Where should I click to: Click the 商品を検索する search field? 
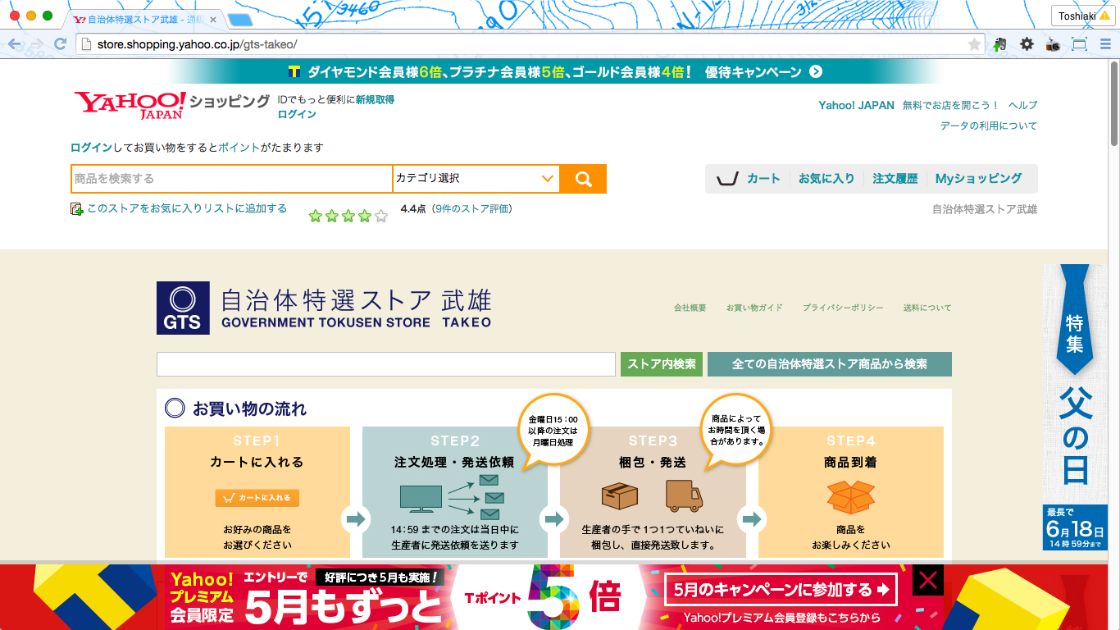232,179
